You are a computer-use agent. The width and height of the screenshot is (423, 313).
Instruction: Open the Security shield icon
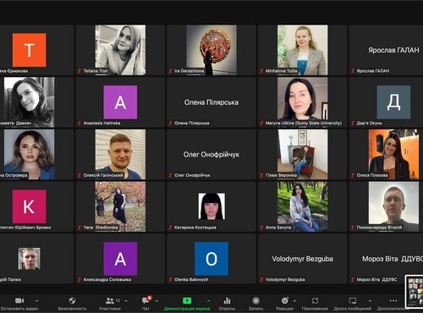click(x=72, y=300)
